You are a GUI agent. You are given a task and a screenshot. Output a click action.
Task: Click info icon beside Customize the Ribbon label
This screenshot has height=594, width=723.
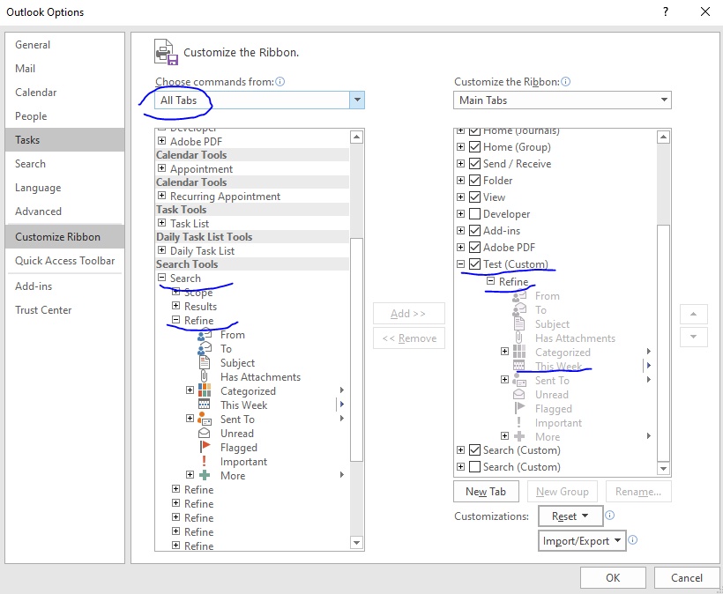pos(566,82)
